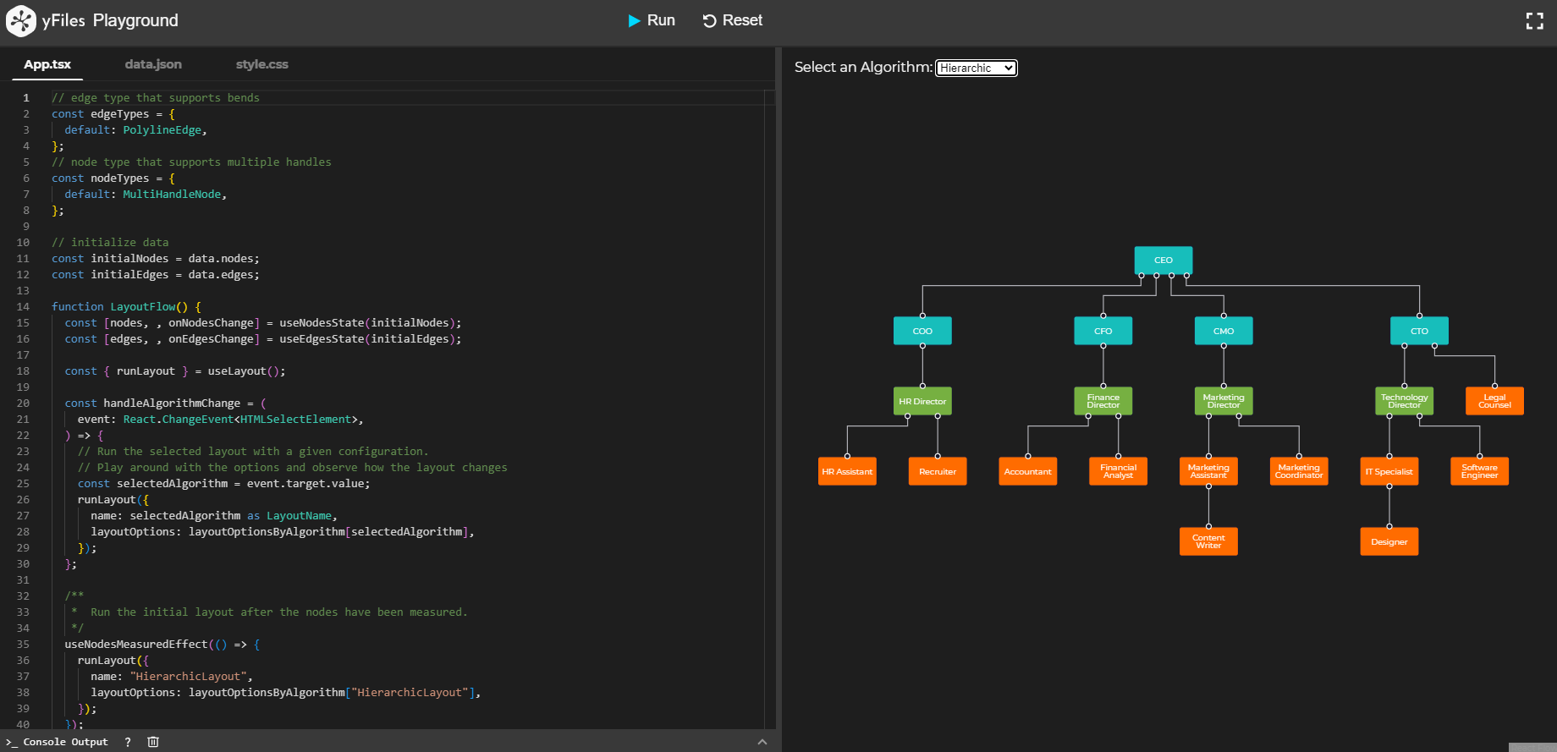The image size is (1557, 752).
Task: Click line number 20 in the gutter
Action: (23, 403)
